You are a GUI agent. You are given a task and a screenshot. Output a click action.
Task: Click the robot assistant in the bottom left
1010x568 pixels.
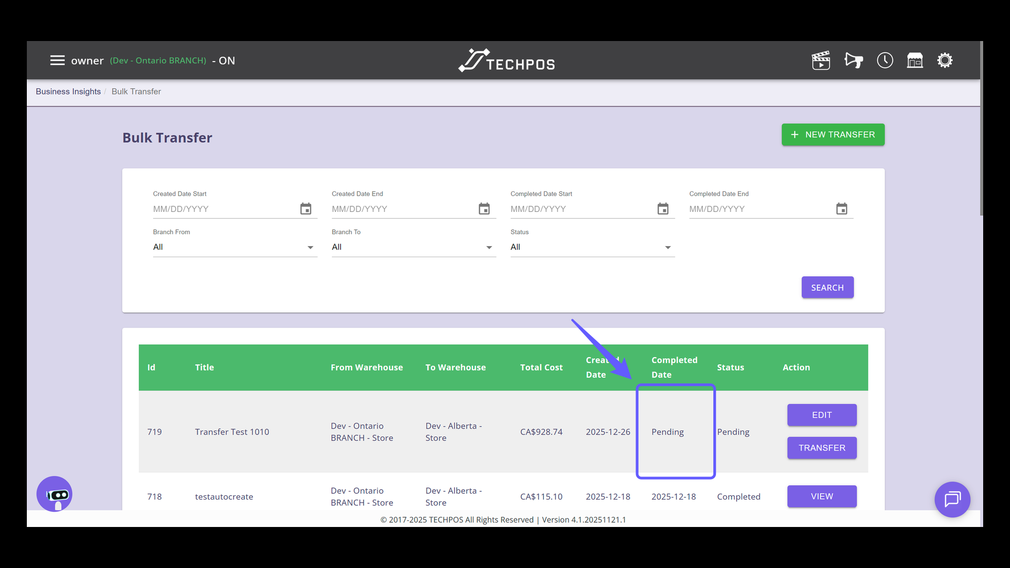pyautogui.click(x=54, y=494)
